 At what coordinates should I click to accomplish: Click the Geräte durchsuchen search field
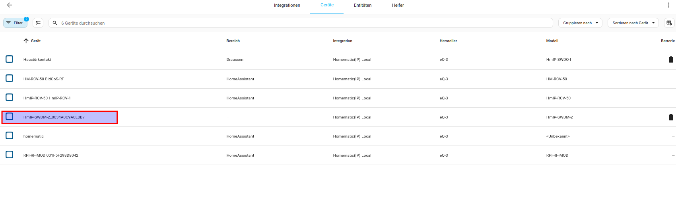pos(302,23)
